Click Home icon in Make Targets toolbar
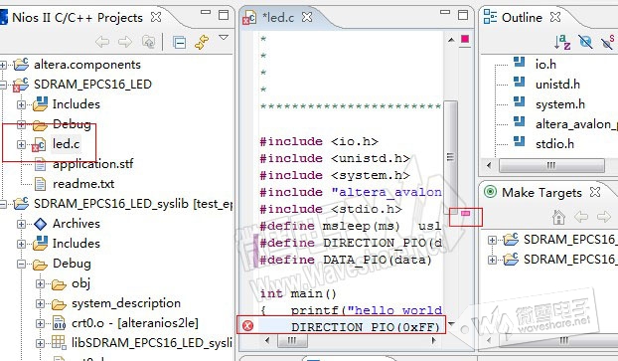The height and width of the screenshot is (361, 618). pos(558,217)
